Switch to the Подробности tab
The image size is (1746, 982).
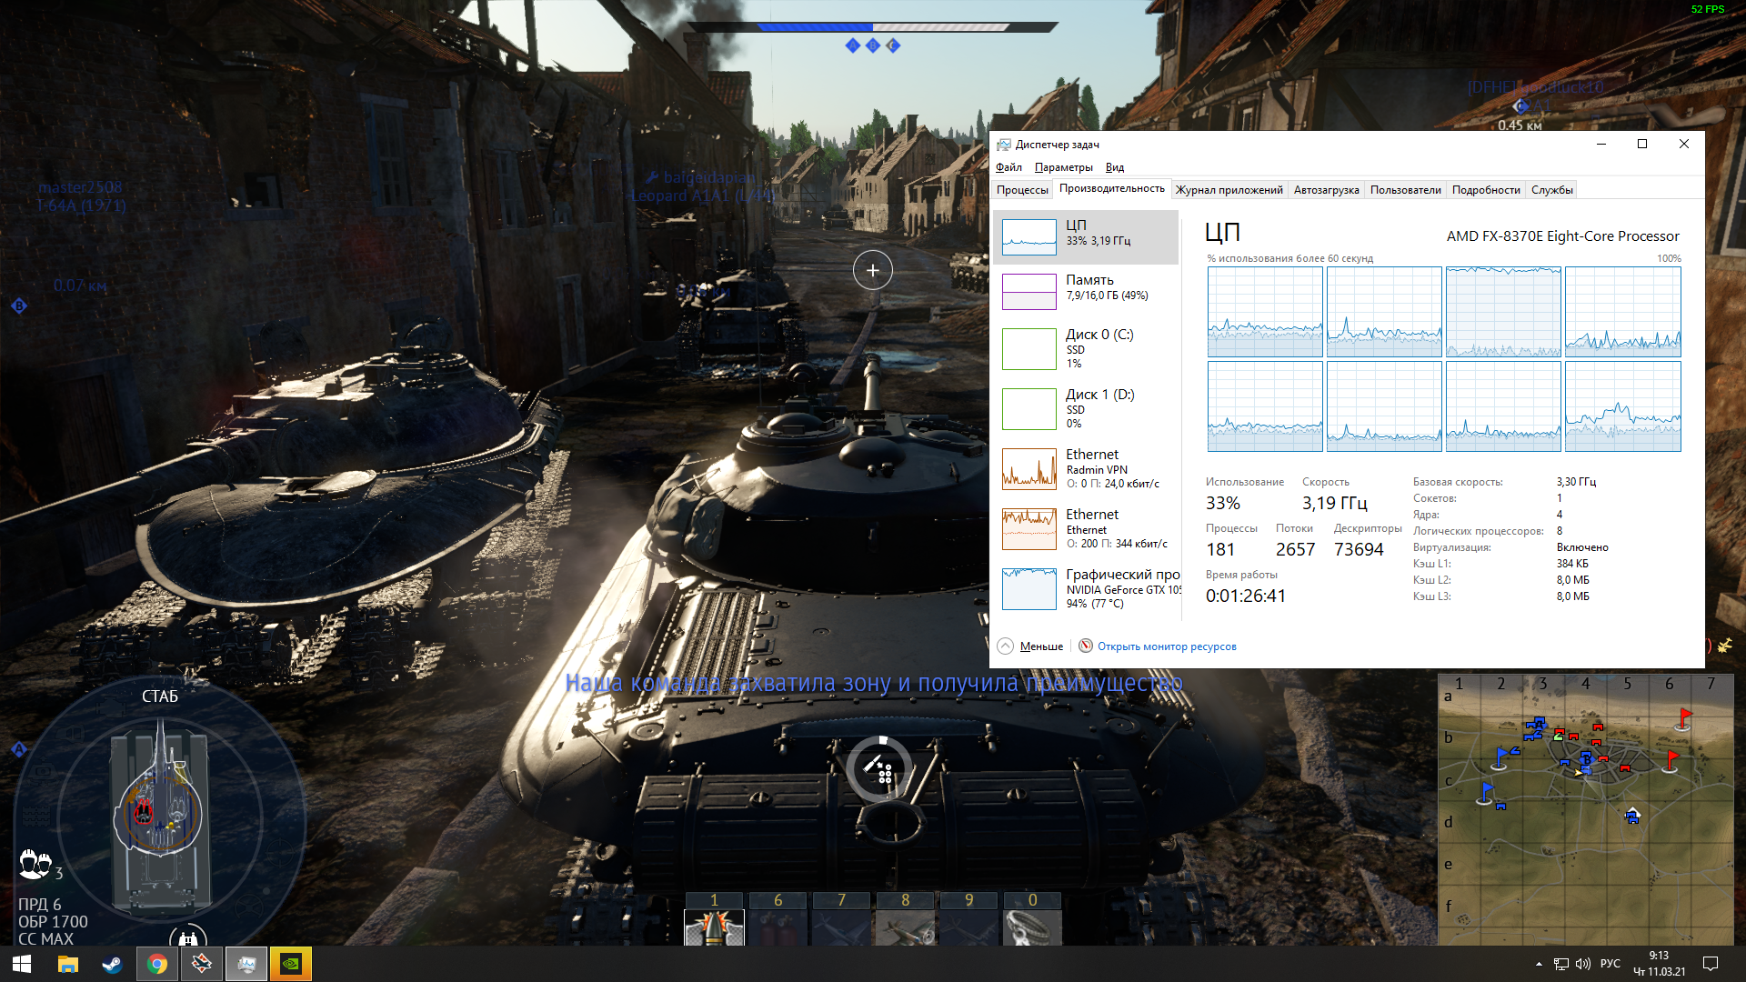click(1486, 190)
